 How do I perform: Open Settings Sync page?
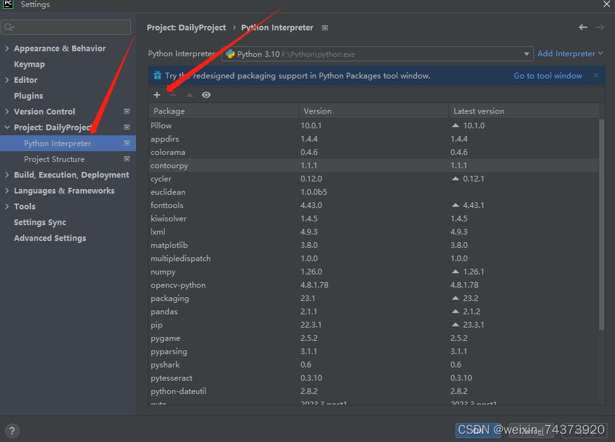point(40,222)
